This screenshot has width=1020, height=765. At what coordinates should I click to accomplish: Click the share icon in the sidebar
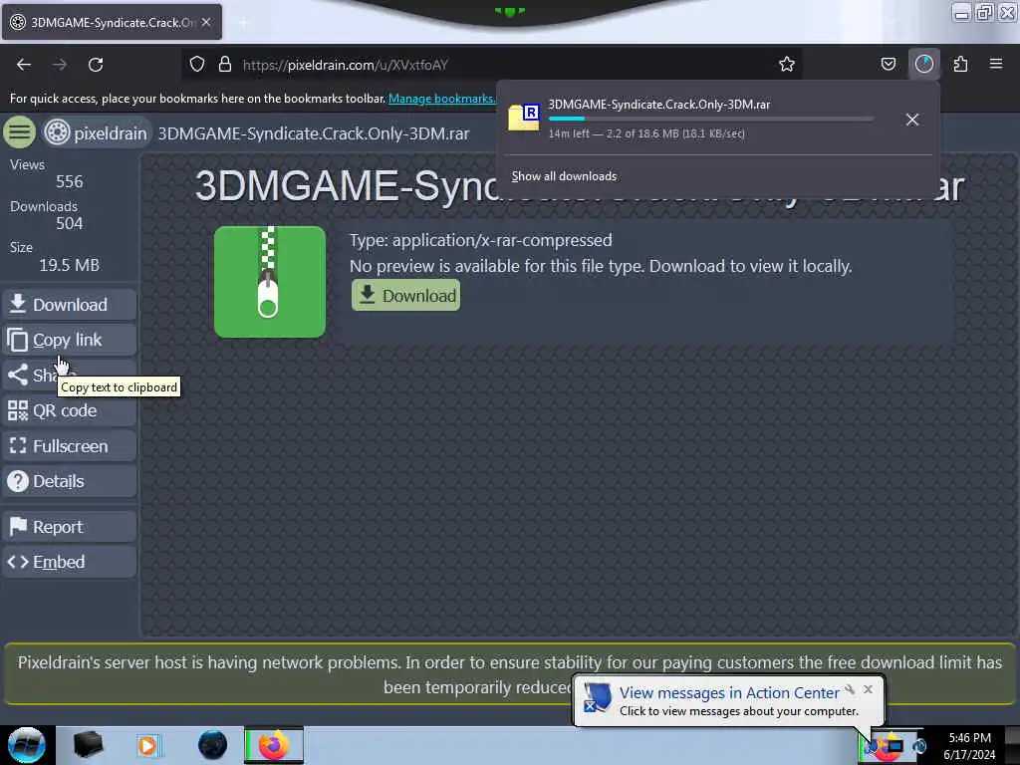coord(18,375)
